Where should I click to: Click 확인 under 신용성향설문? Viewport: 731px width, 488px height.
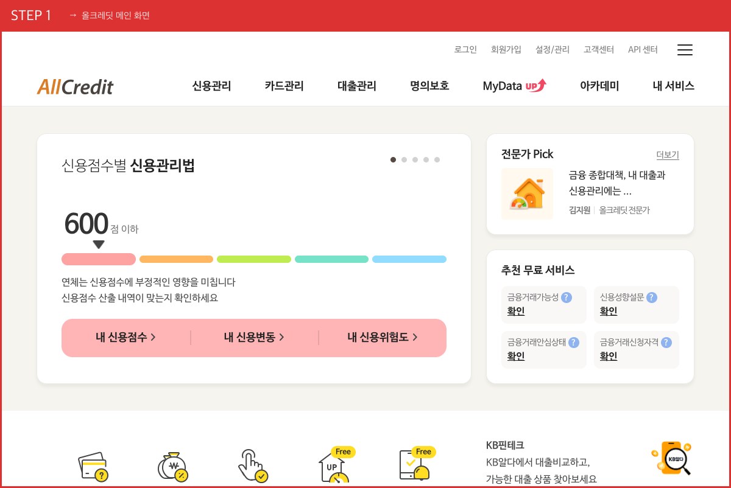[x=609, y=312]
